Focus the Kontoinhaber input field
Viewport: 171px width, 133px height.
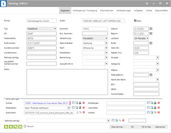coord(146,94)
